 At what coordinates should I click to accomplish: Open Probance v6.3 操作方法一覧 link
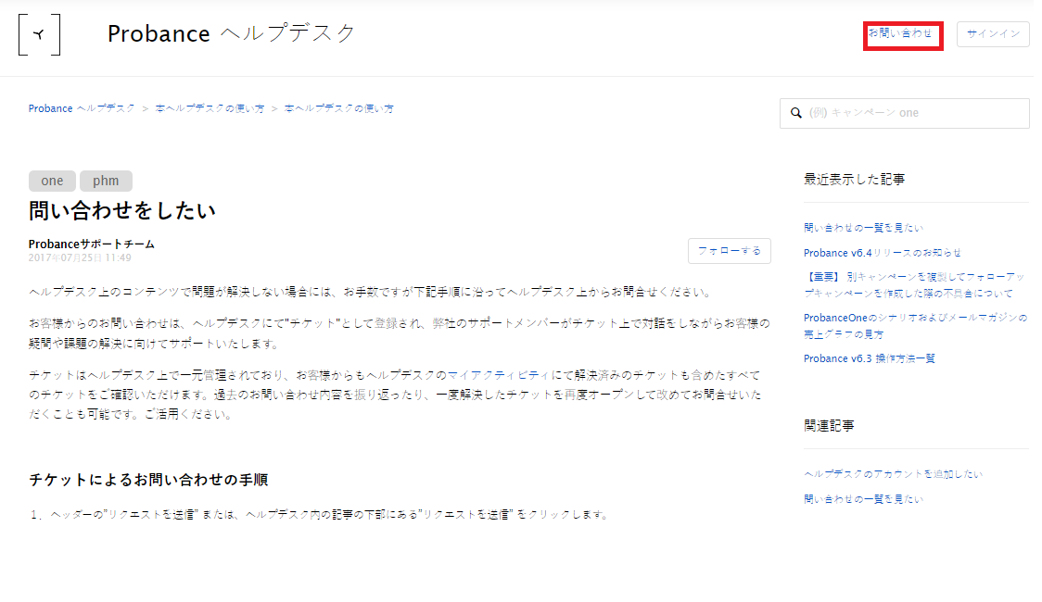coord(870,358)
